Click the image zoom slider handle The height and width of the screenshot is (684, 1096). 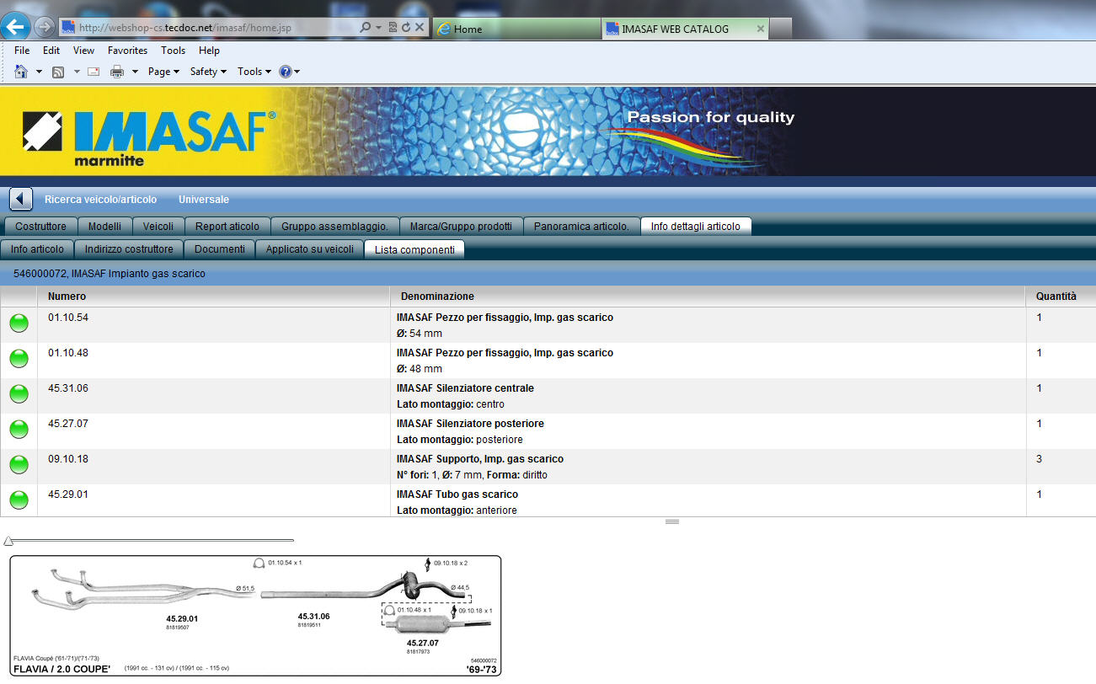click(8, 541)
